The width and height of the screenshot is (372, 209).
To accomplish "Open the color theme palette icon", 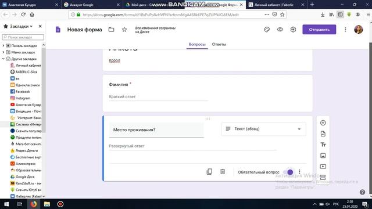I will [267, 30].
